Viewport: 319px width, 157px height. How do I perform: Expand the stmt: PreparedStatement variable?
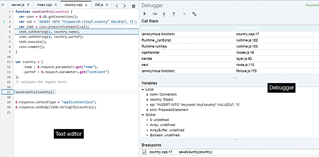[x=147, y=110]
